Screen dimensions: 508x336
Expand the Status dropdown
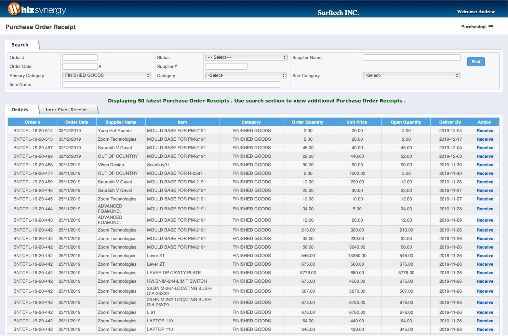coord(246,57)
